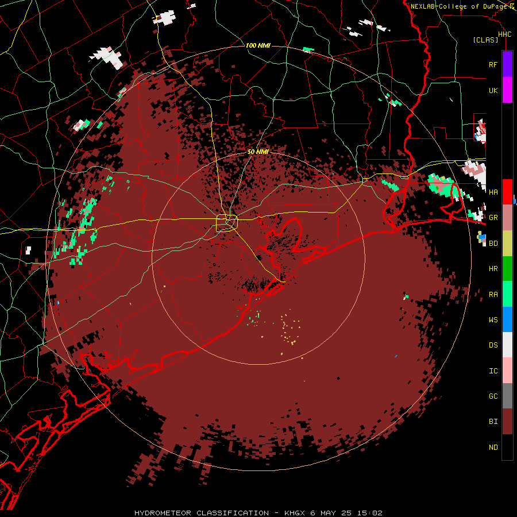
Task: Click the WS blue legend swatch
Action: click(x=507, y=319)
